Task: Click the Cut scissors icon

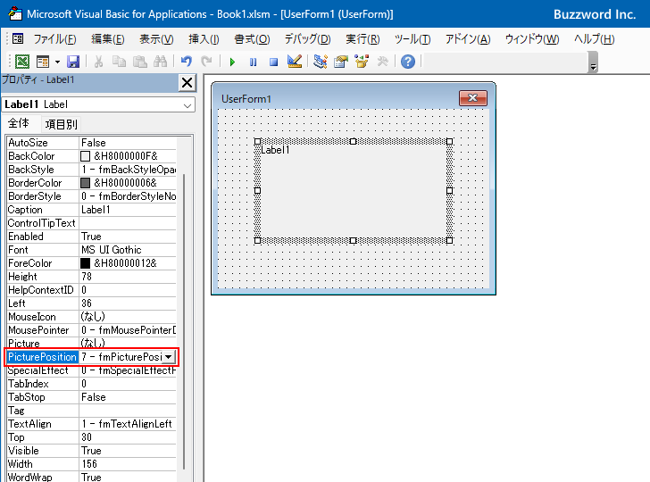Action: [98, 62]
